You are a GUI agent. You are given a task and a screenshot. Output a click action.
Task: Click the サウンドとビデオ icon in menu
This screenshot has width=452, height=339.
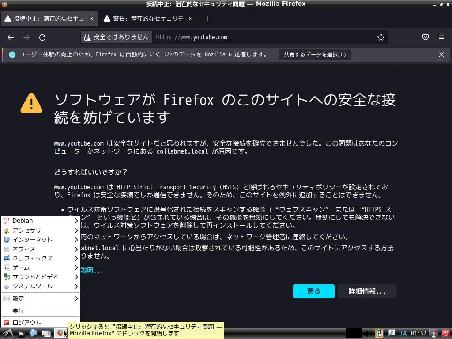[7, 277]
